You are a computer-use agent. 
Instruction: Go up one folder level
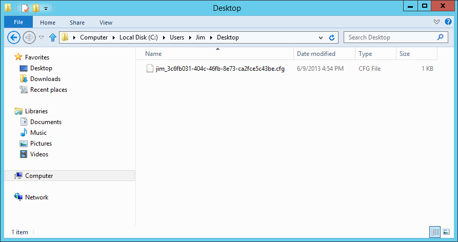pos(53,37)
